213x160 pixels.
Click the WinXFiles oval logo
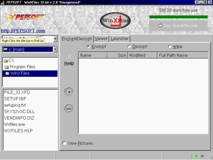115,21
